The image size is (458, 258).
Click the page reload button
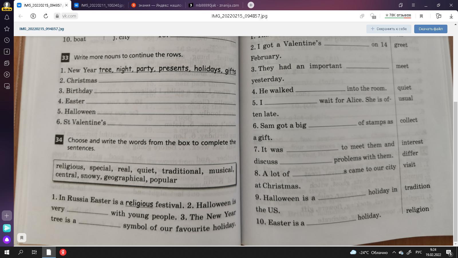tap(46, 16)
